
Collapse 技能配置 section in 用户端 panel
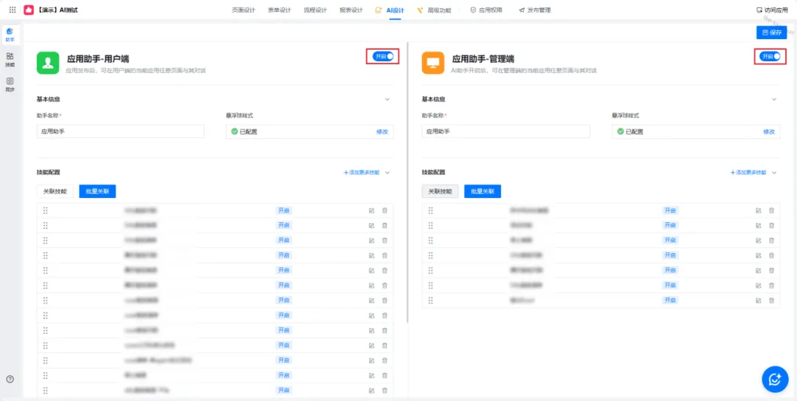(x=387, y=172)
